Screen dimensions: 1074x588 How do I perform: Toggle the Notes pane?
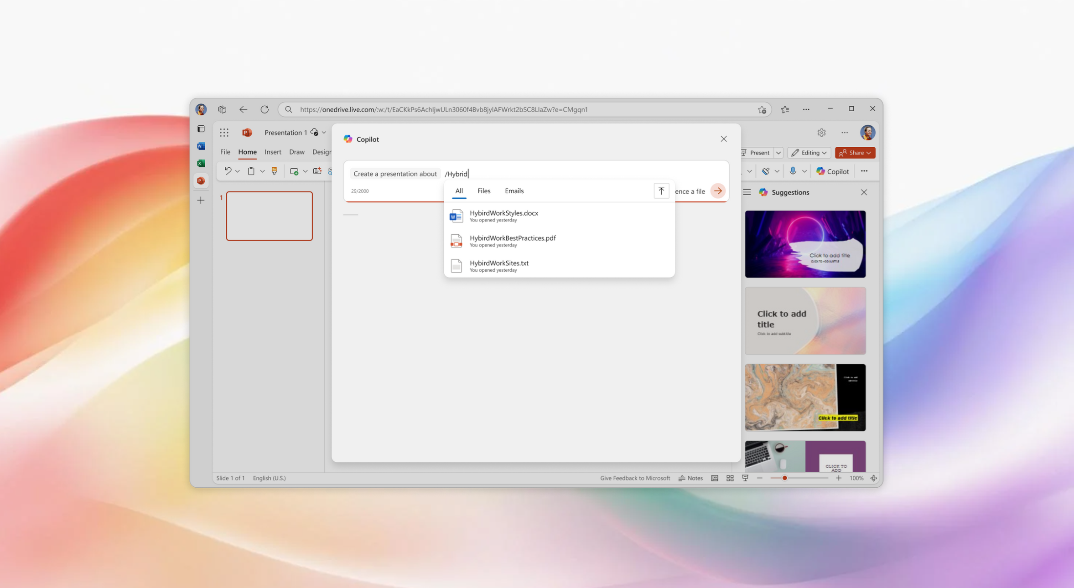pyautogui.click(x=690, y=478)
